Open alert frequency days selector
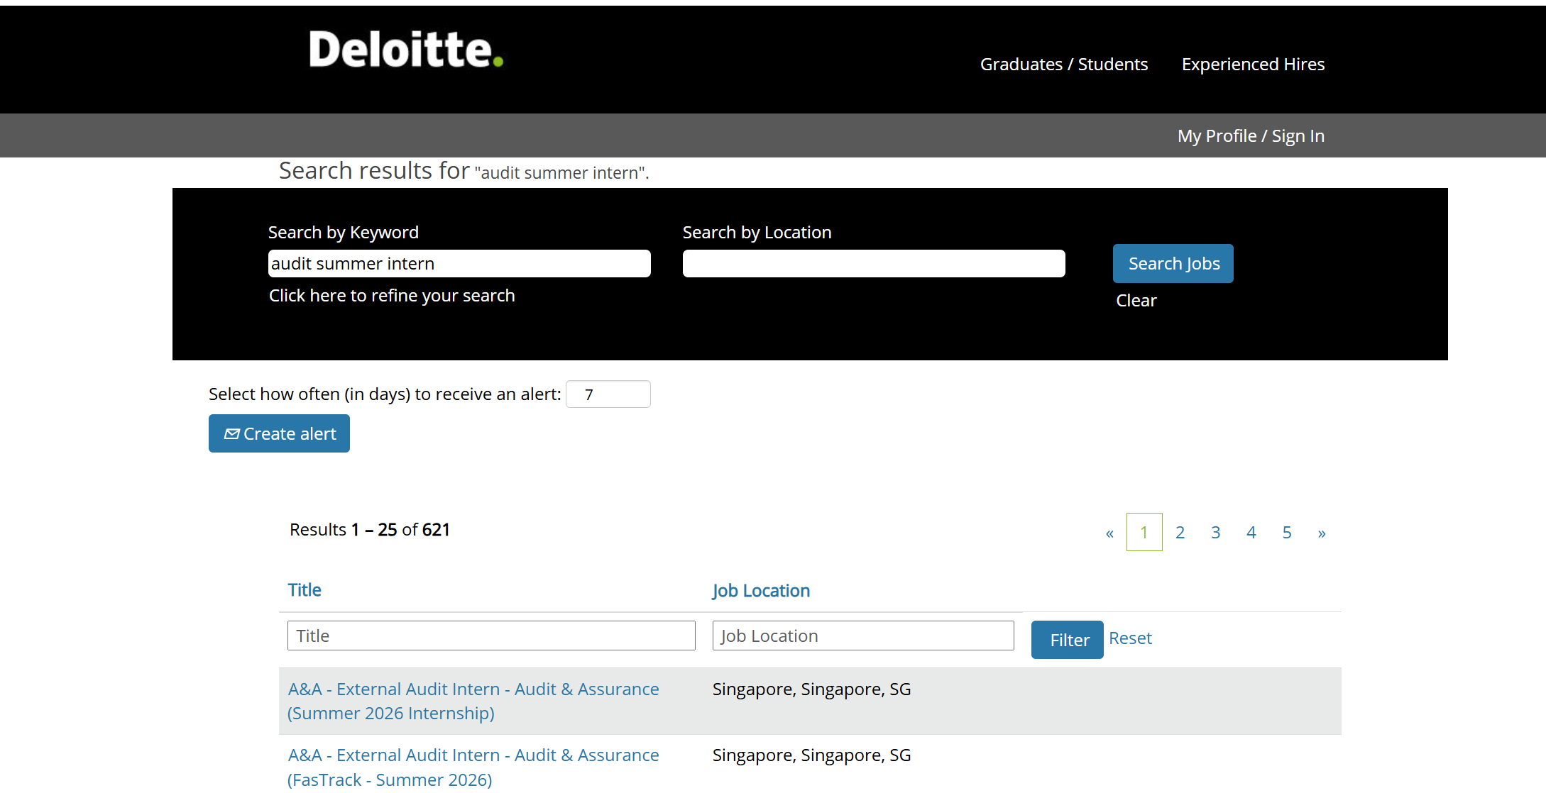1546x793 pixels. 608,394
